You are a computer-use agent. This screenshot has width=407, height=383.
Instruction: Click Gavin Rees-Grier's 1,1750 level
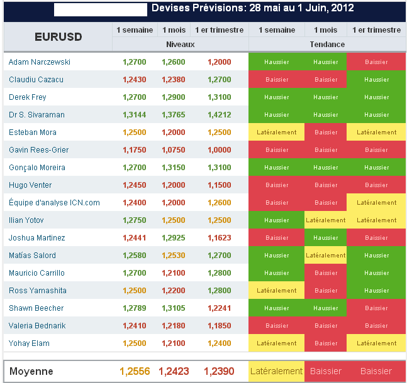[x=135, y=150]
